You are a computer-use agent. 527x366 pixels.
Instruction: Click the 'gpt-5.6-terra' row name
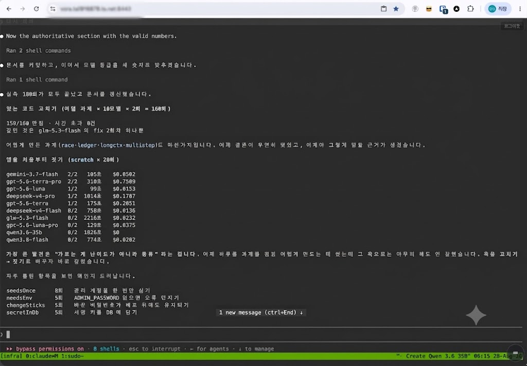[x=27, y=203]
